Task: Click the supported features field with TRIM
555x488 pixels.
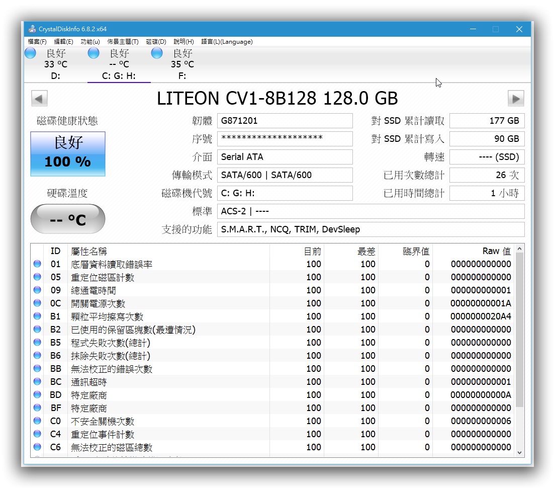Action: coord(371,229)
